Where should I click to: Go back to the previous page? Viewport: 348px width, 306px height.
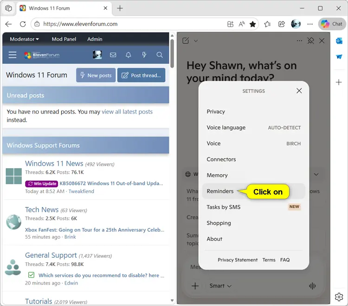(8, 24)
